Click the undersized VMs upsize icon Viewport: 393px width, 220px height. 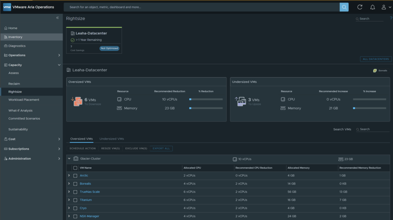tap(240, 101)
